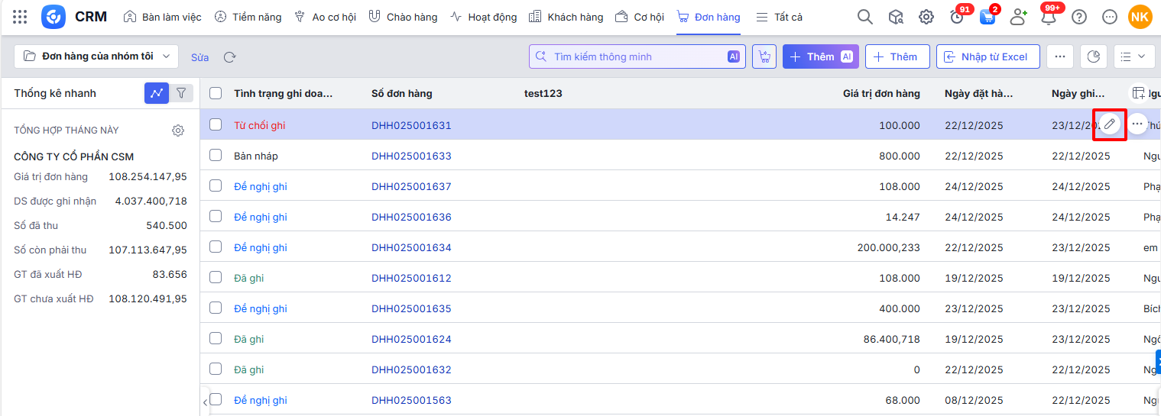Collapse the left quick statistics panel arrow
1161x416 pixels.
click(x=205, y=401)
